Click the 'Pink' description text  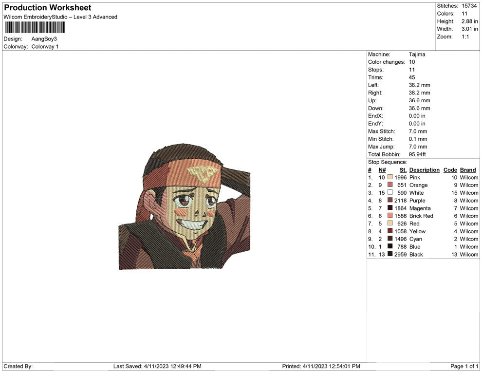(415, 177)
